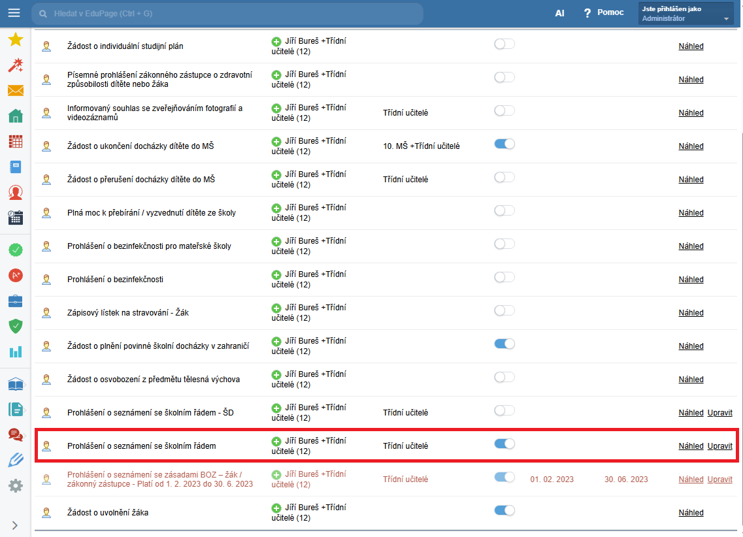Click the Hledat v EduPage search field

(x=229, y=13)
